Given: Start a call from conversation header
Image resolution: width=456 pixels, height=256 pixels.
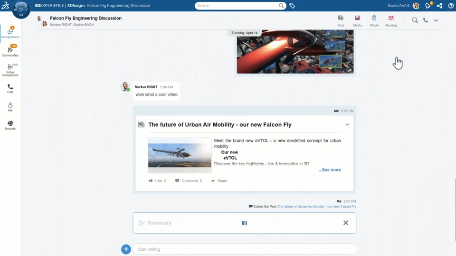Looking at the screenshot, I should [426, 20].
